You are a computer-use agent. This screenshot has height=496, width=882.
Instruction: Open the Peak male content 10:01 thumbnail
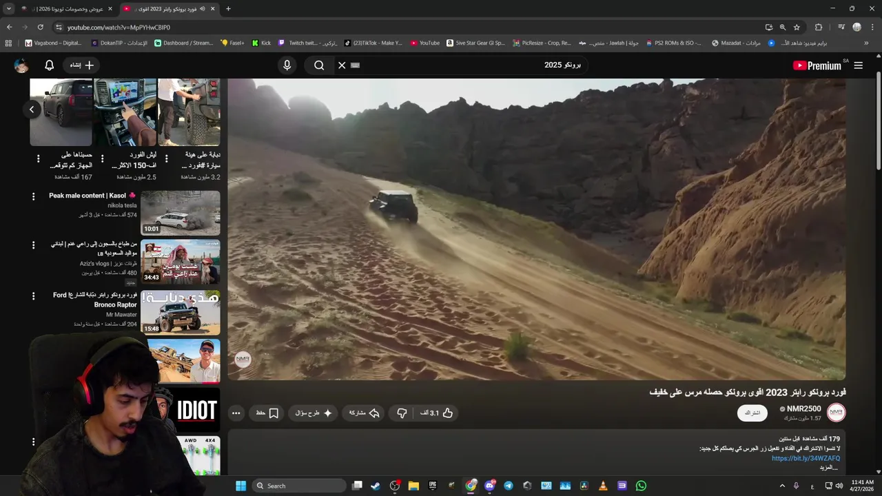pos(181,213)
